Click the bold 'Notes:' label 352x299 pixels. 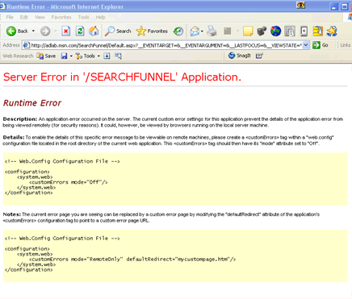[12, 214]
